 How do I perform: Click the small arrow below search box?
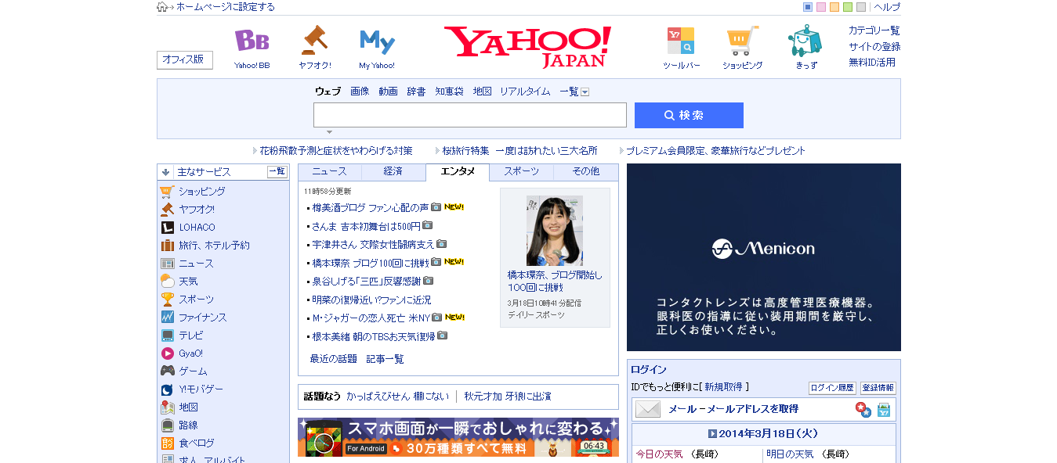coord(330,132)
